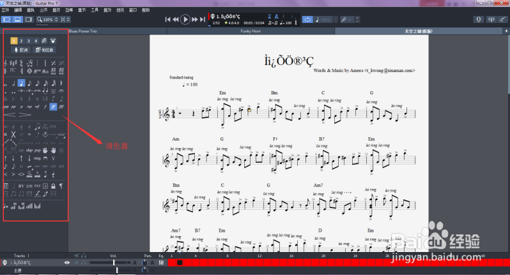The width and height of the screenshot is (510, 275).
Task: Click the paragraph symbol icon in palette
Action: point(61,186)
